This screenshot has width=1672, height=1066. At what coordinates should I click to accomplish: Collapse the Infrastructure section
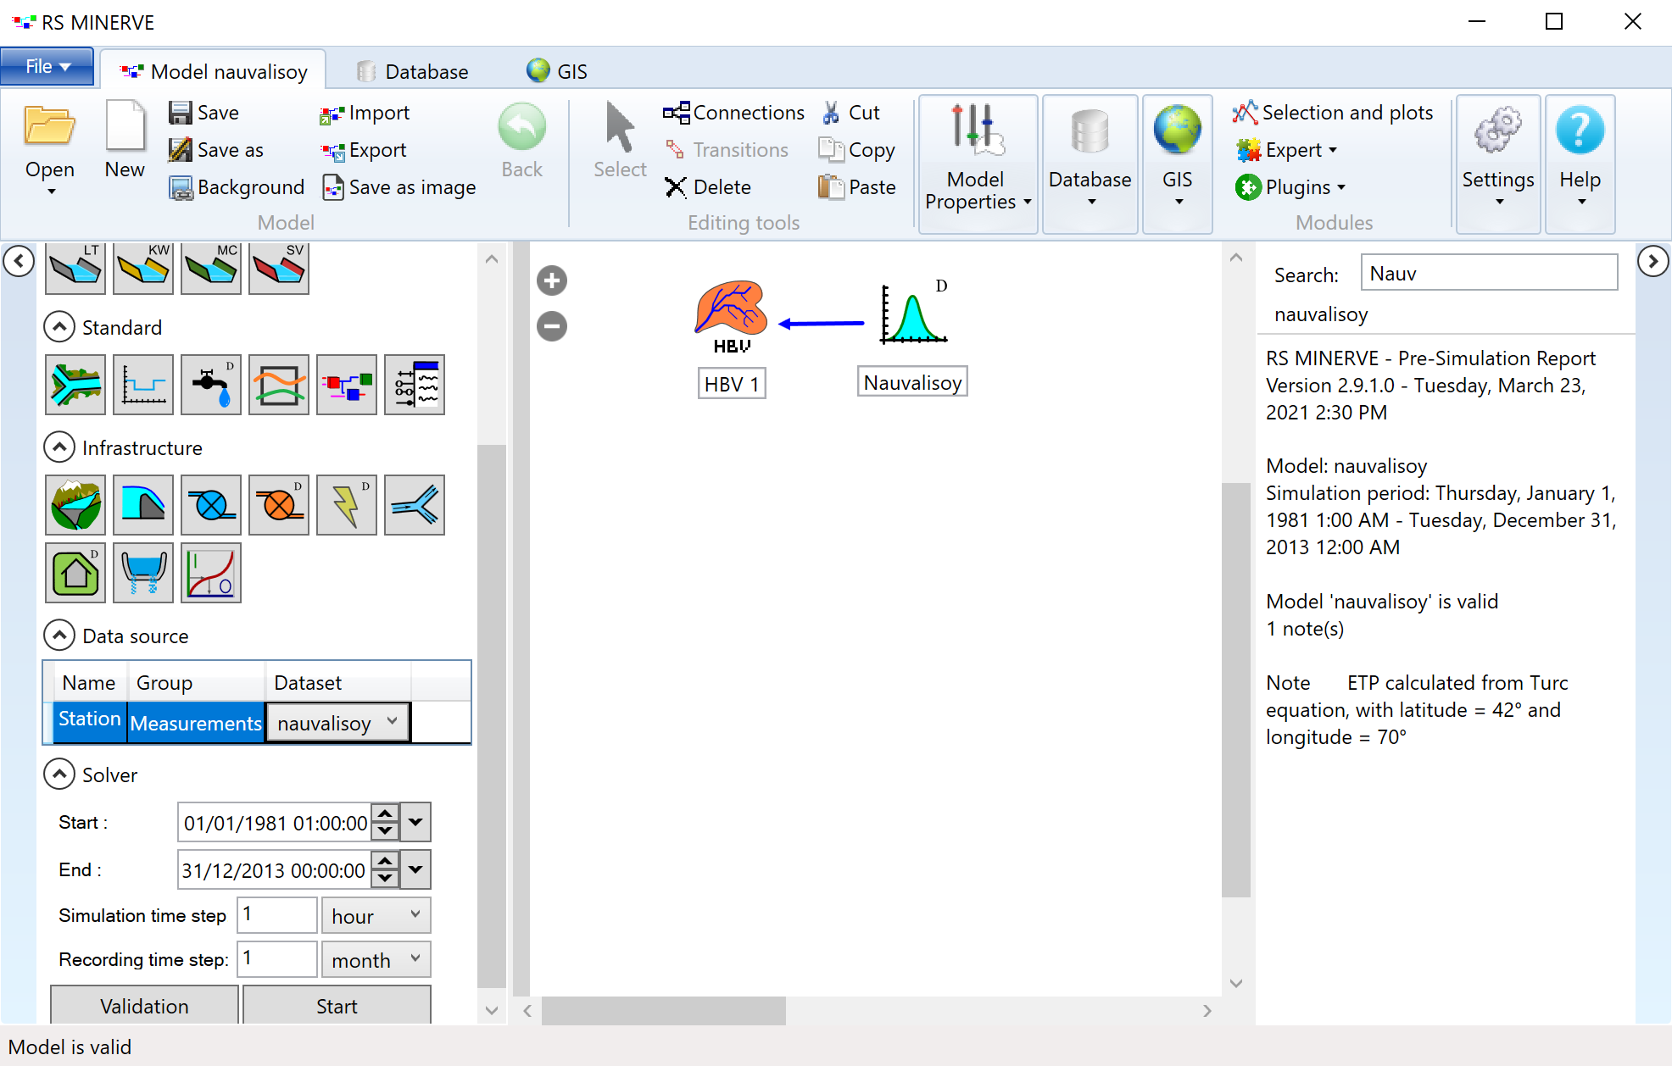[x=59, y=447]
